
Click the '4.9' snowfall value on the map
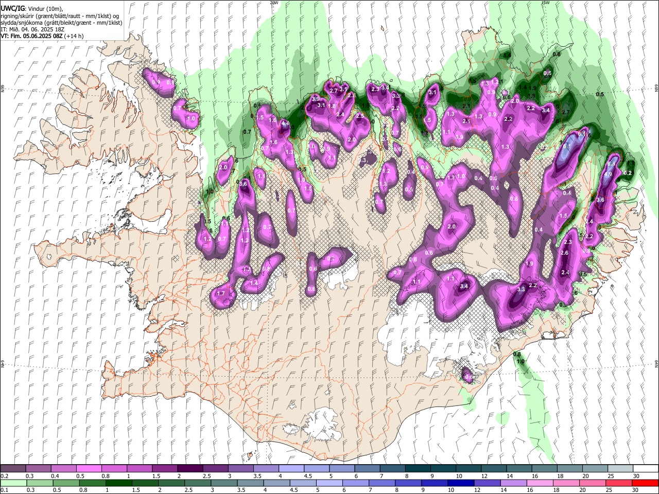[608, 174]
